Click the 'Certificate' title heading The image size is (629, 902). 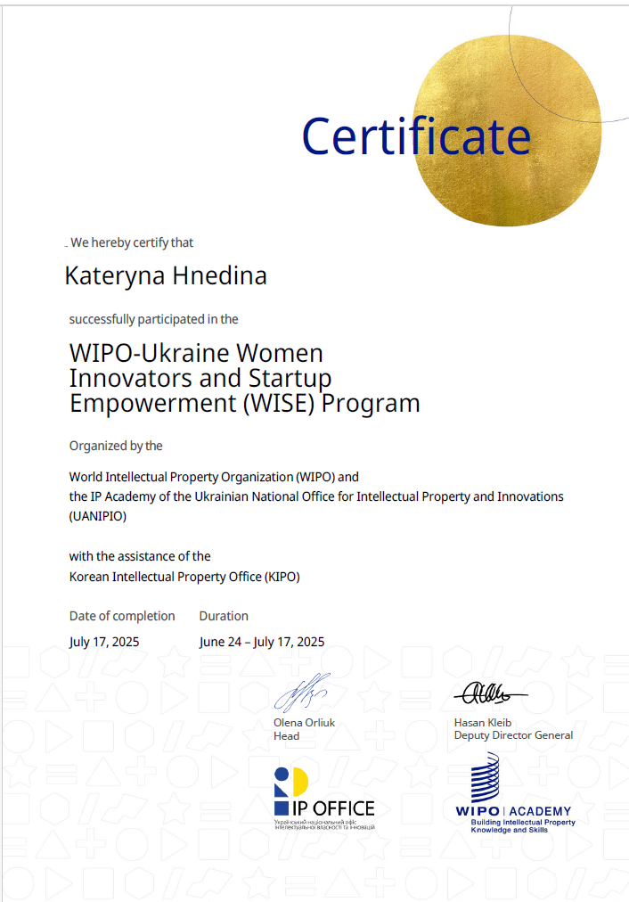click(416, 137)
